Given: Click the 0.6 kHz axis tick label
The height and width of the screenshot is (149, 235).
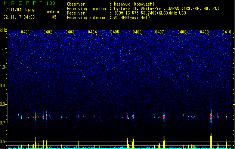Looking at the screenshot, I should coord(3,142).
